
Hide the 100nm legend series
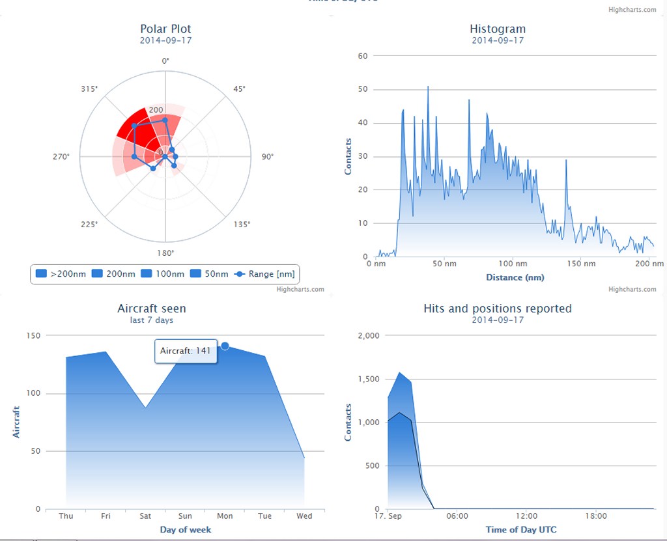[x=165, y=274]
